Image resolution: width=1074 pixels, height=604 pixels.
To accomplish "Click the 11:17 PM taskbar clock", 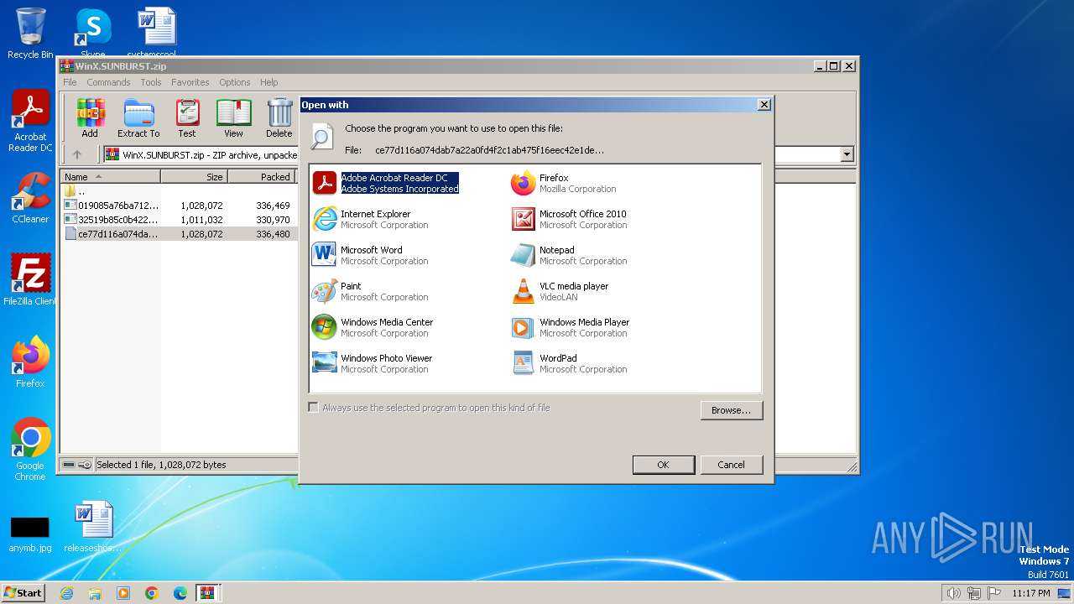I will point(1030,593).
